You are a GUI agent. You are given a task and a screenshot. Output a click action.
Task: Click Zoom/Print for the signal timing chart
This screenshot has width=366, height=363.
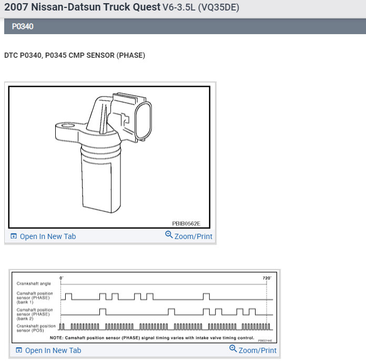click(x=253, y=350)
